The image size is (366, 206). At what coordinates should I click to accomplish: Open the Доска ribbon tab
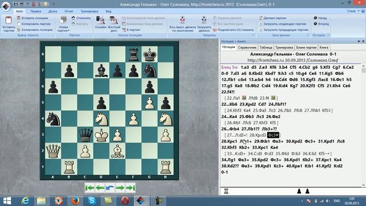pos(53,11)
